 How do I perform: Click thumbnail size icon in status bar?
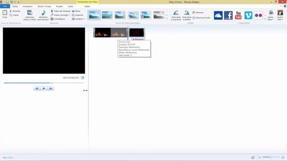253,157
